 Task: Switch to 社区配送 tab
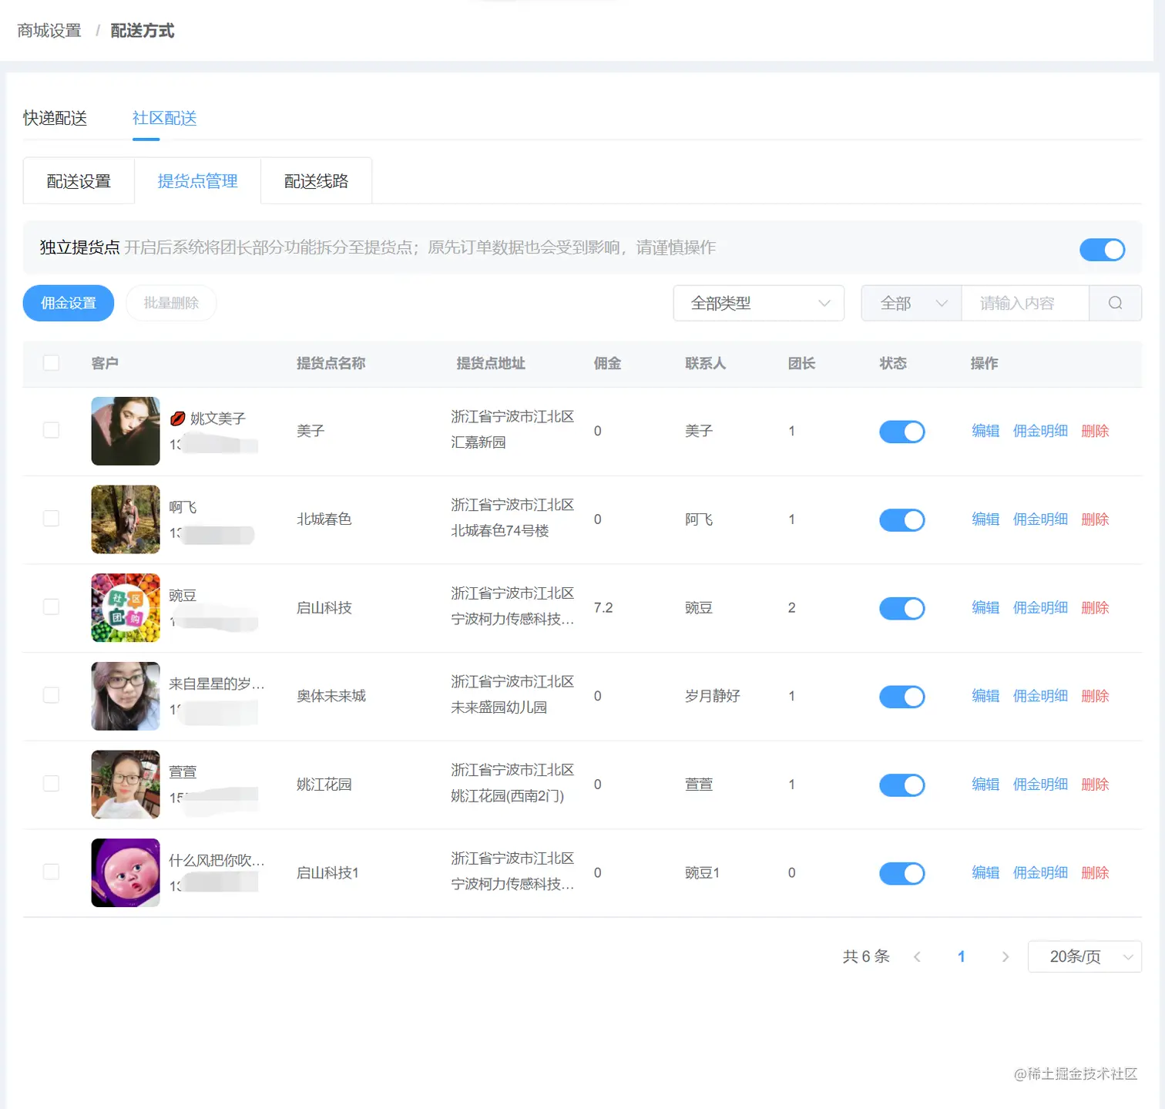tap(164, 118)
